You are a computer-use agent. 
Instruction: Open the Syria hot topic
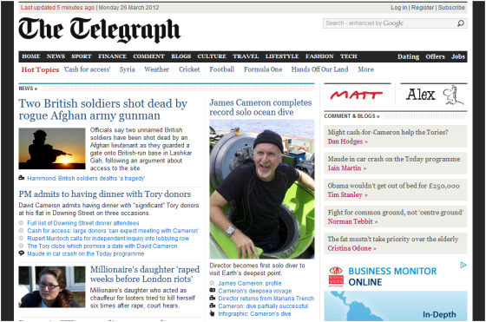tap(128, 69)
